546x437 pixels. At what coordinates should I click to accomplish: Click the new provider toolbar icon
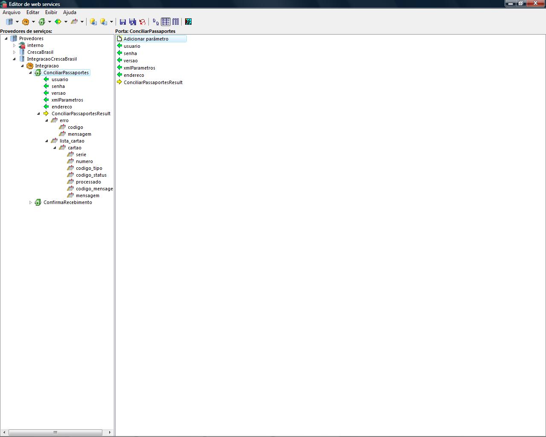point(9,22)
